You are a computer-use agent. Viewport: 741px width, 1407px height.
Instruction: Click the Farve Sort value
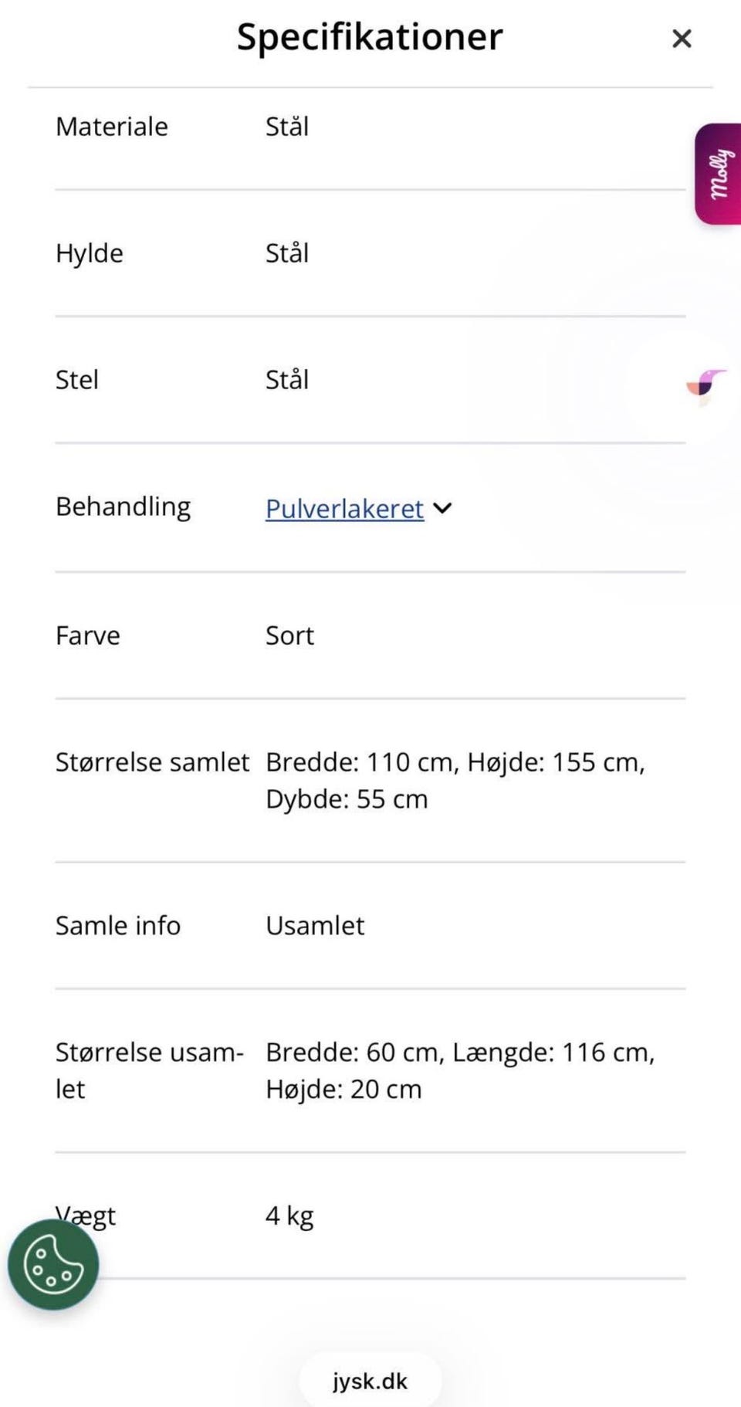click(x=289, y=635)
